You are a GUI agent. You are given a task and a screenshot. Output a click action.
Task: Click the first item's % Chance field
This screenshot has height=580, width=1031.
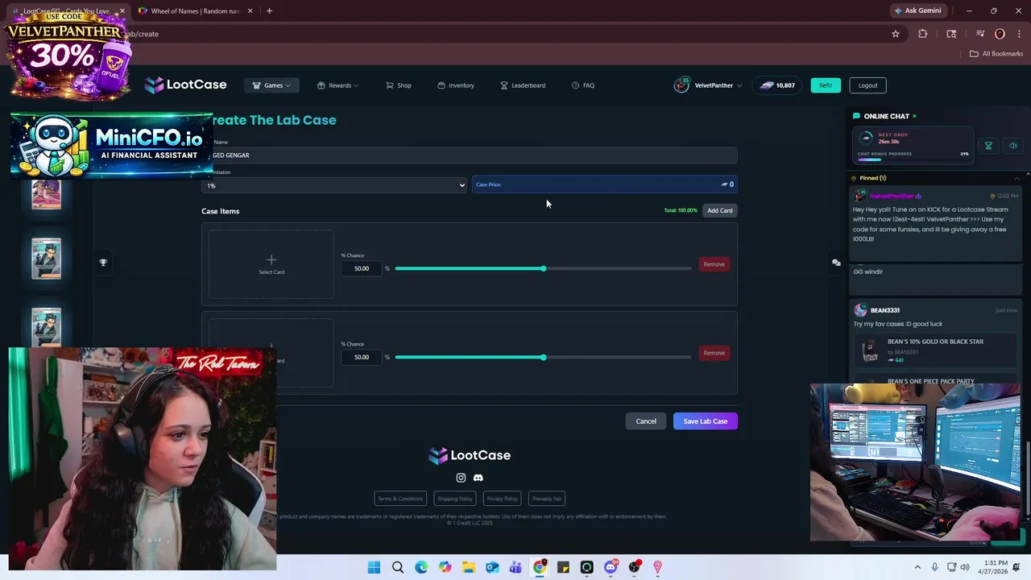(x=361, y=268)
